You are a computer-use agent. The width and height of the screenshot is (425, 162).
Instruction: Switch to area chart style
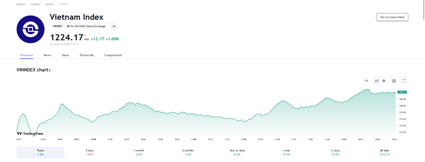376,81
